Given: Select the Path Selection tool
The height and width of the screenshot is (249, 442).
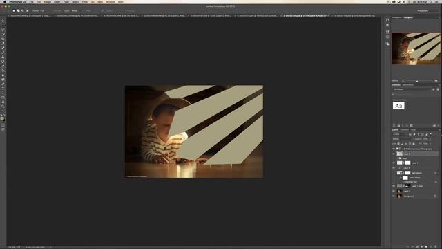Looking at the screenshot, I should (3, 93).
